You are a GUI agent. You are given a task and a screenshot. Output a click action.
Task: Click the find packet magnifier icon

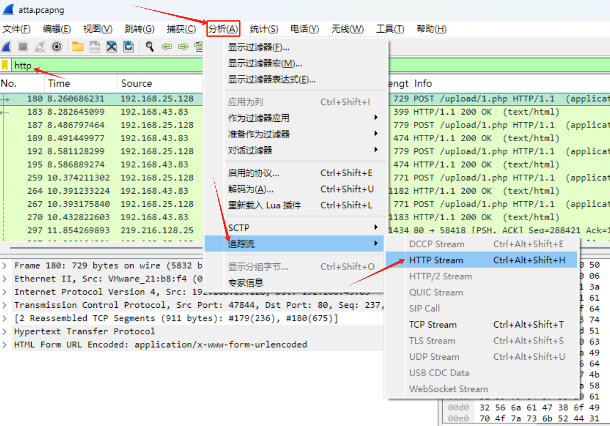(149, 47)
